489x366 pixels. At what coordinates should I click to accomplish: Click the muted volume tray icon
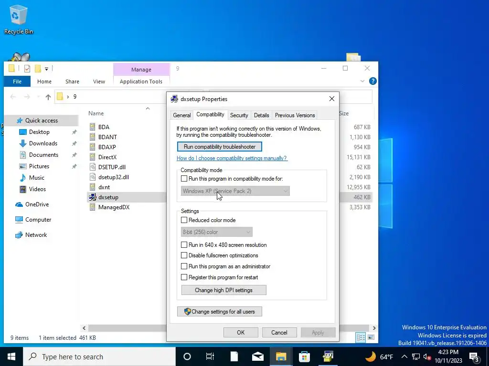(427, 357)
